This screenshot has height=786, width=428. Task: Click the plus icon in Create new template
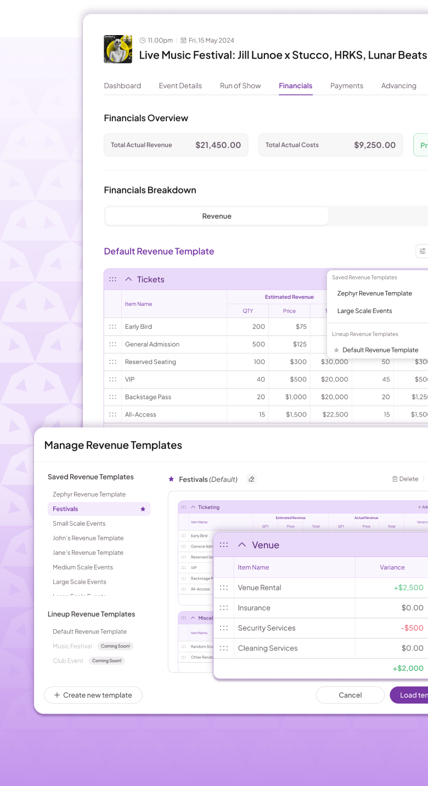click(x=57, y=695)
